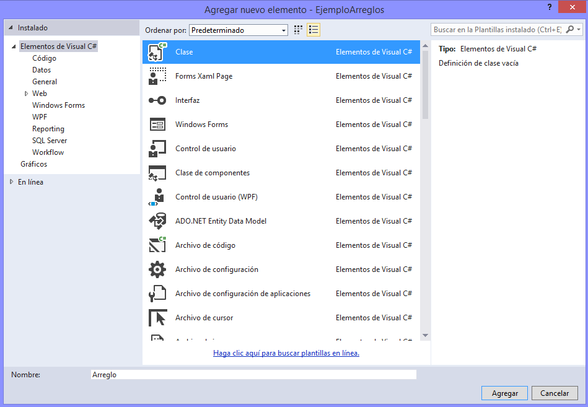Click the Forms Xaml Page icon

[x=158, y=76]
